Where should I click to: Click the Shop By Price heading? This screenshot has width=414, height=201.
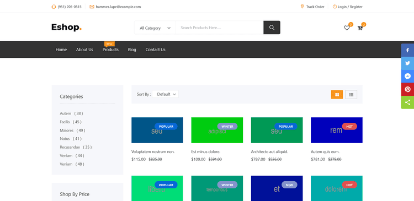75,194
